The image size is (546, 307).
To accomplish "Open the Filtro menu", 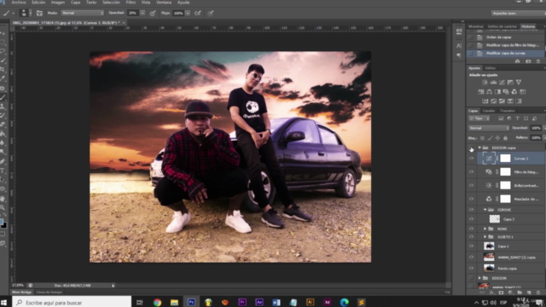I will 131,3.
